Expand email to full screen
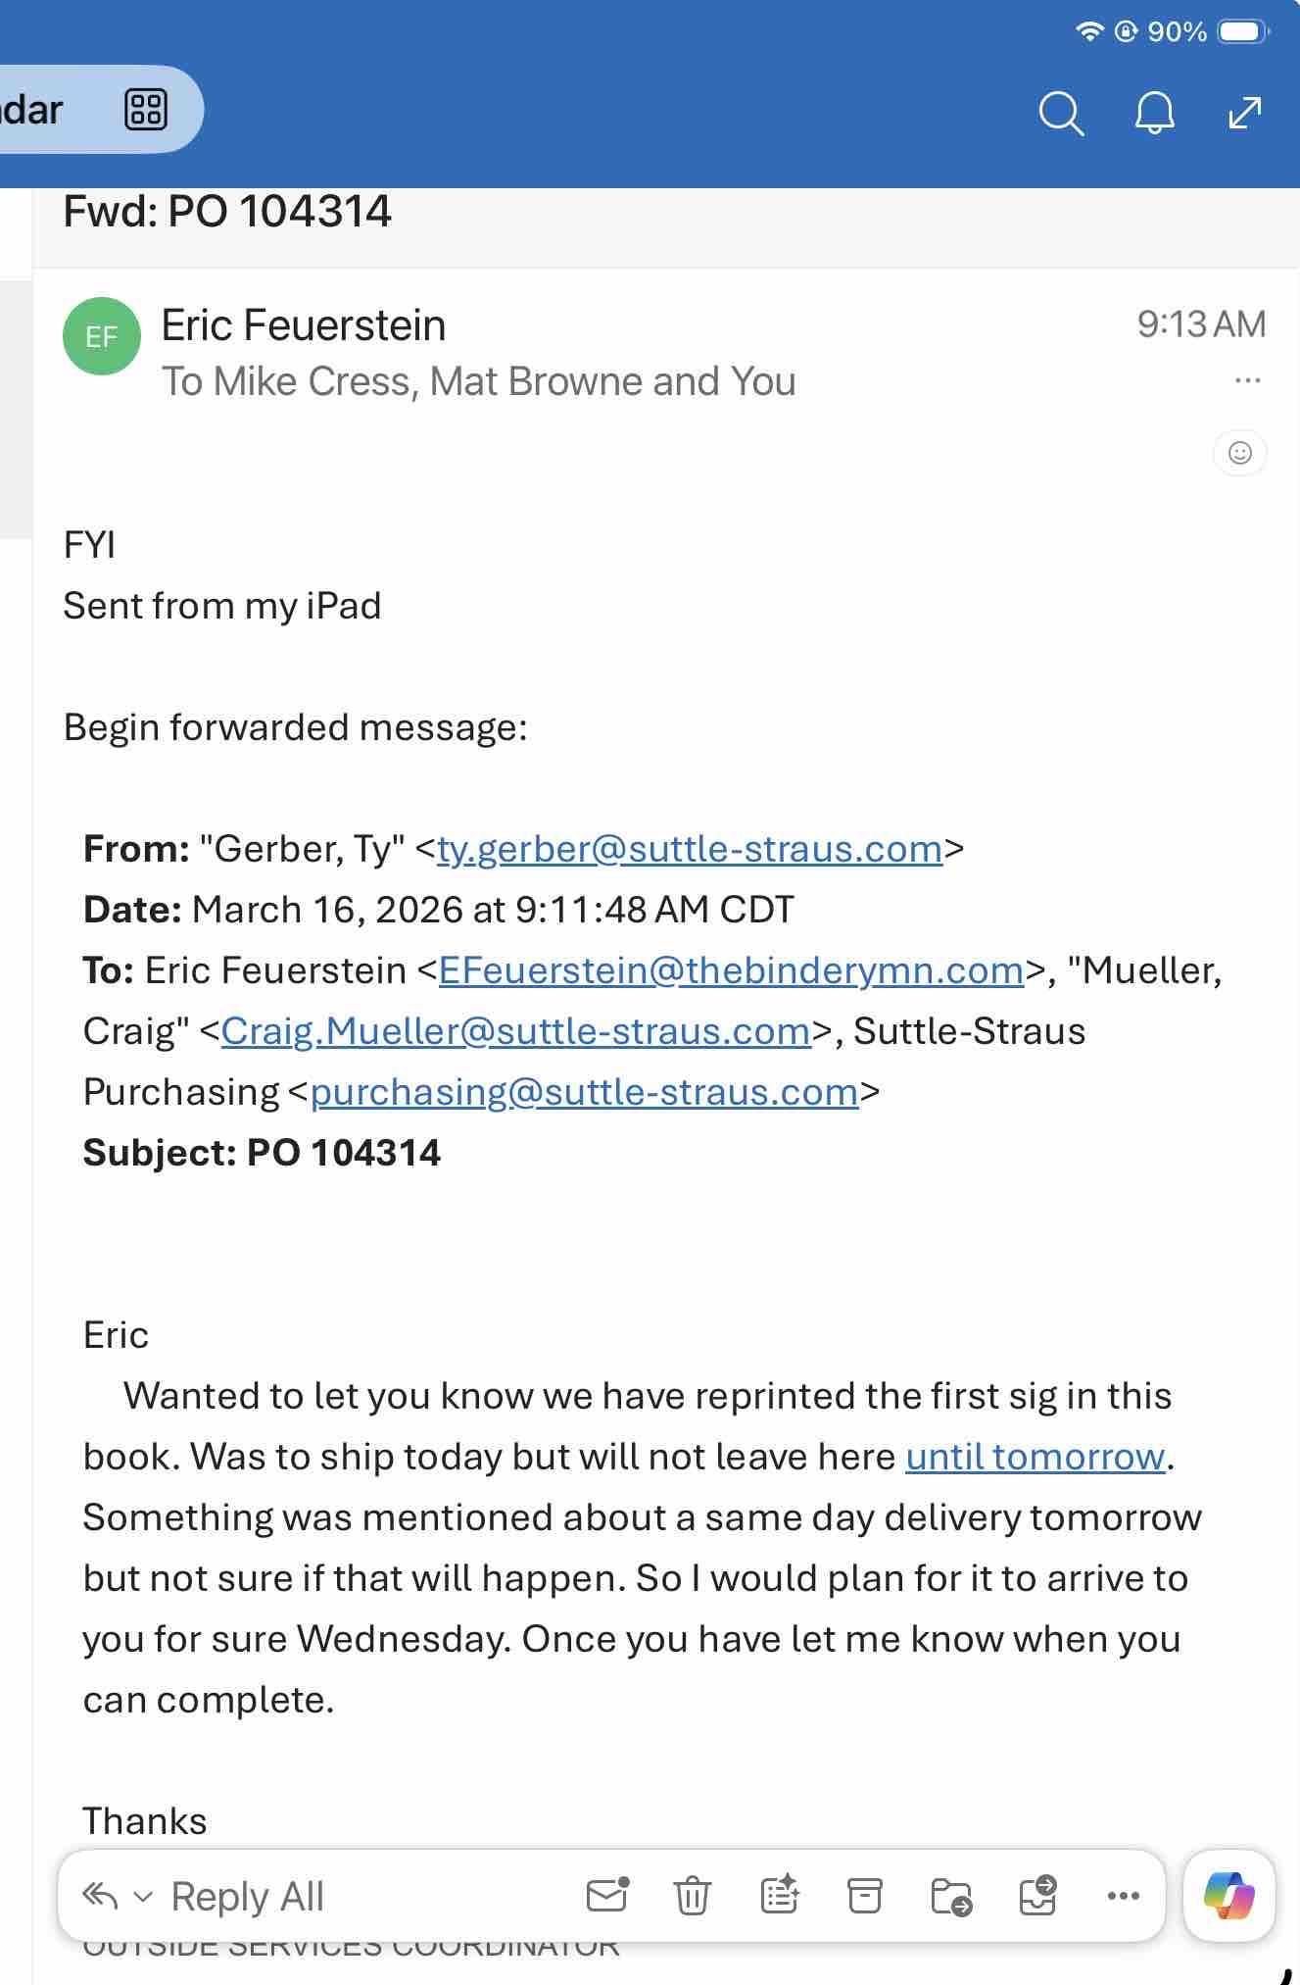 coord(1244,113)
